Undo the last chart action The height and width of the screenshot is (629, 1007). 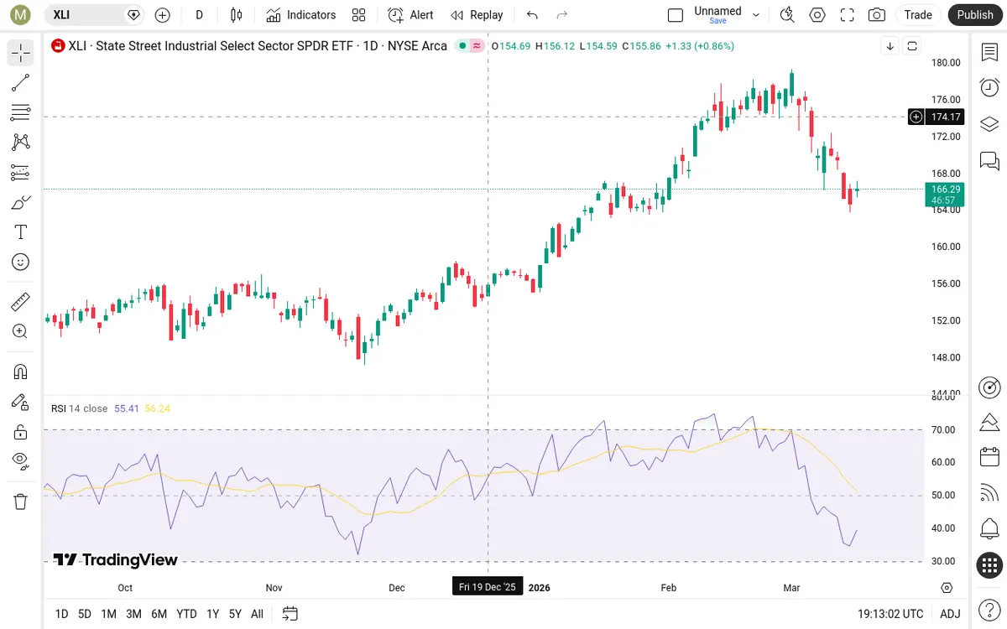pyautogui.click(x=532, y=14)
